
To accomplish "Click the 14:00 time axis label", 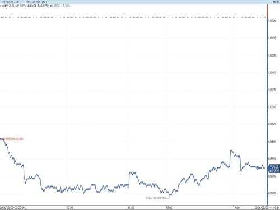I will tap(236, 208).
